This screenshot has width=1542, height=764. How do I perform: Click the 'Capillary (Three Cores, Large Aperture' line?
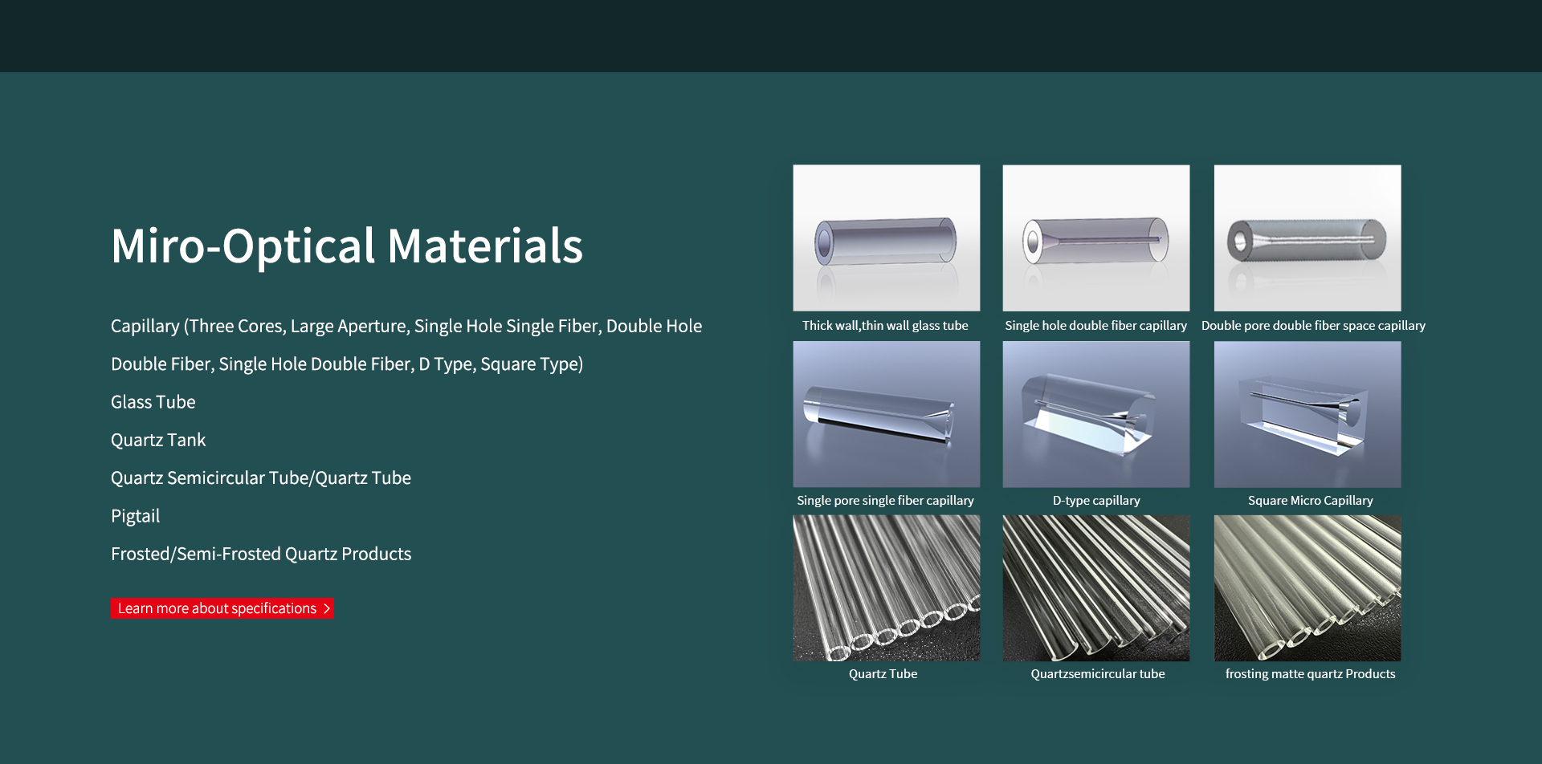406,327
